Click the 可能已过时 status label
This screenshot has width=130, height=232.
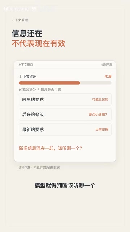100,100
